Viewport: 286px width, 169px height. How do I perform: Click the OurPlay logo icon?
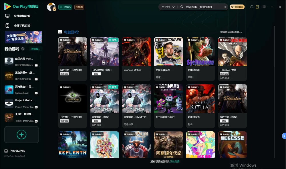pos(7,6)
